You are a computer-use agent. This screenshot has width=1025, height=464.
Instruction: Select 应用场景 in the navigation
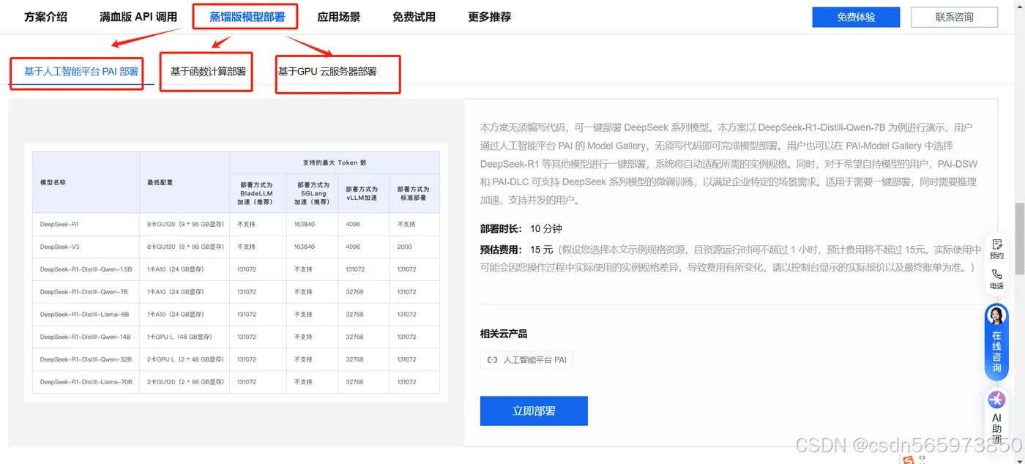338,16
